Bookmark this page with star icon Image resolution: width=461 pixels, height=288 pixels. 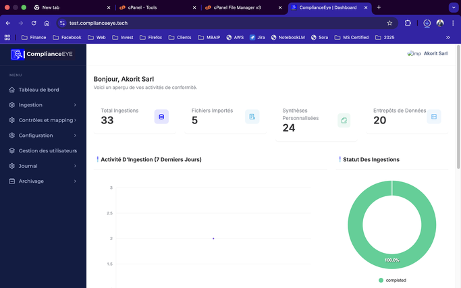point(389,23)
